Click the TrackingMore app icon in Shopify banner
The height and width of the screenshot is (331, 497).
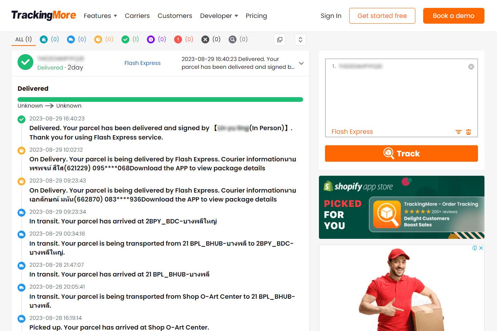click(387, 214)
